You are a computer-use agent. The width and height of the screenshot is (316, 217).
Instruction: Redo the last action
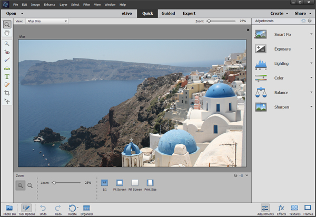(58, 210)
